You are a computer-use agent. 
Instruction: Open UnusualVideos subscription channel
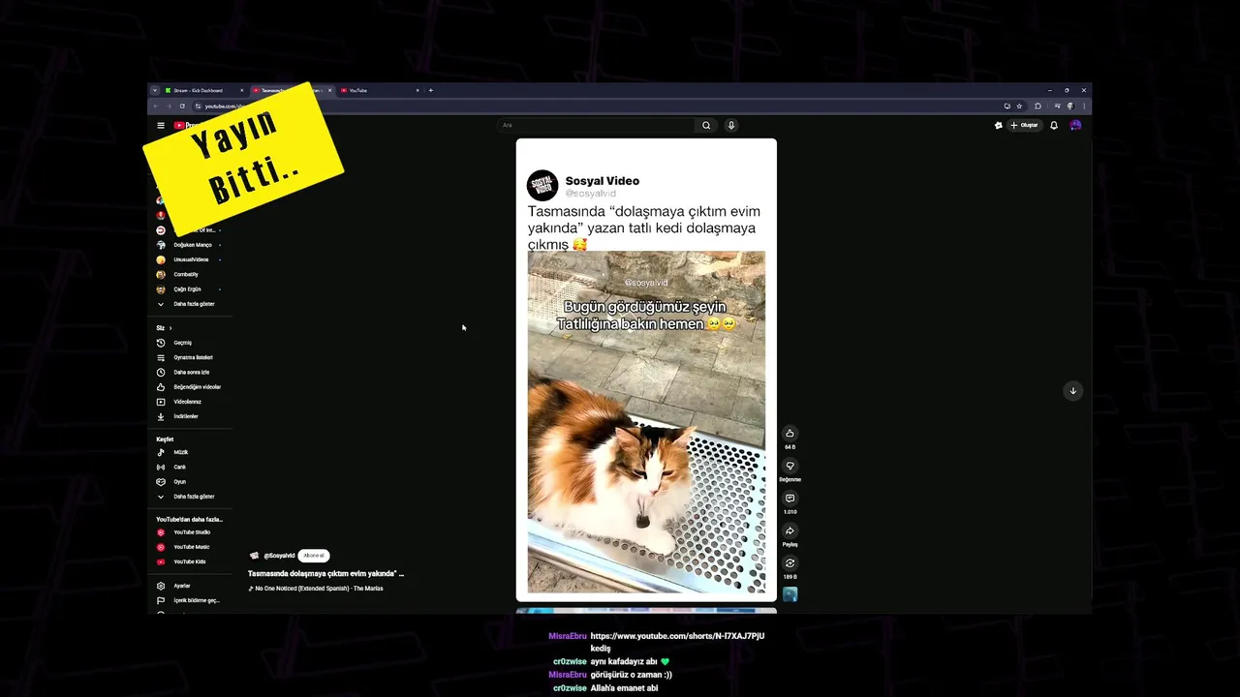coord(192,259)
